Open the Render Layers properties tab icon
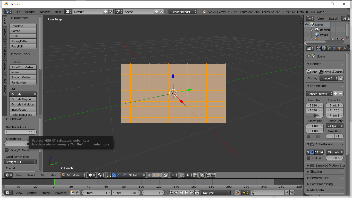 324,48
